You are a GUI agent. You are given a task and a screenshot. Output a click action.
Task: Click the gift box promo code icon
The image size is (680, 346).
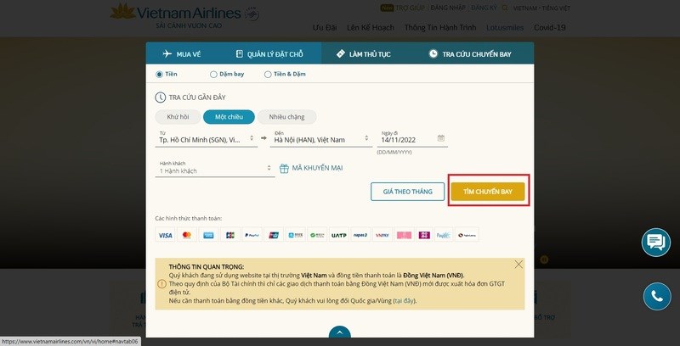(284, 168)
